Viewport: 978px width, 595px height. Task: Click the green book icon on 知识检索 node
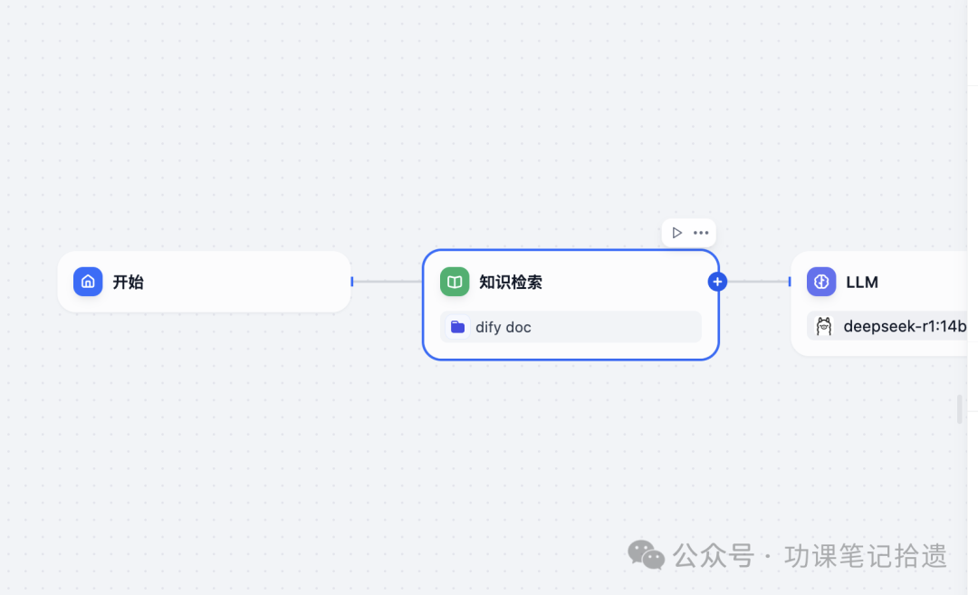coord(454,282)
